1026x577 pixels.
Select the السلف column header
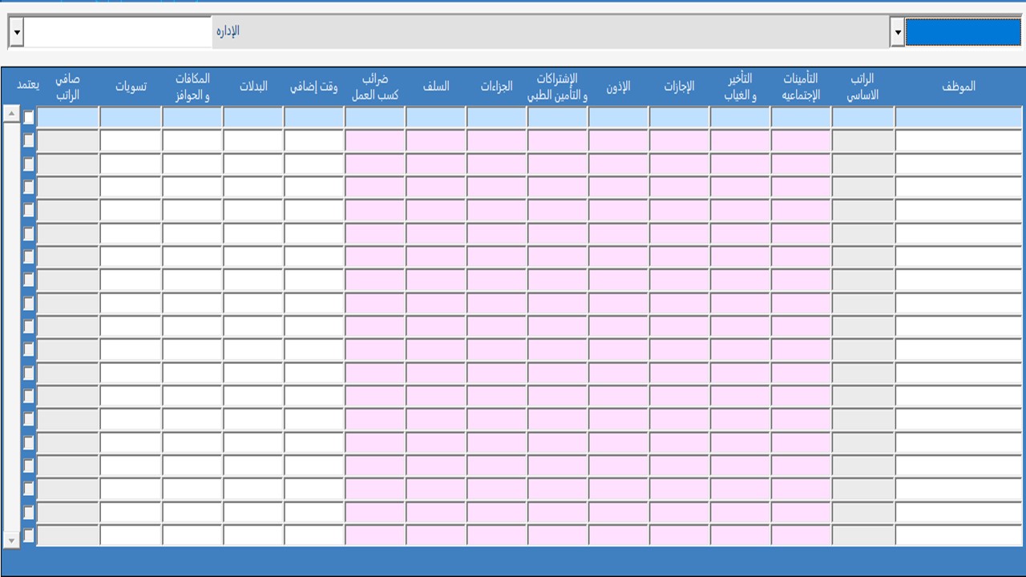point(436,87)
